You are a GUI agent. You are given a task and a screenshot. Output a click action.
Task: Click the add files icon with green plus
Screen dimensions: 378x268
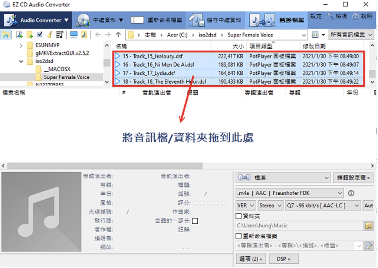point(19,35)
